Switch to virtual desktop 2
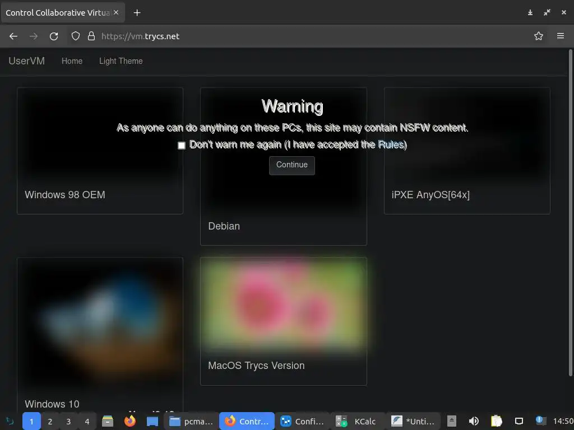Screen dimensions: 574x430 pos(50,421)
